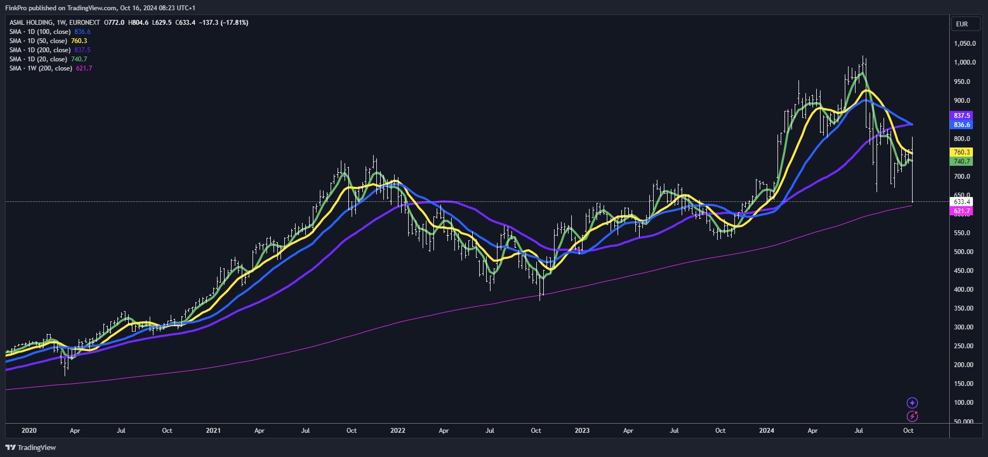Click the 450.00 price axis label
The width and height of the screenshot is (988, 457).
pyautogui.click(x=963, y=271)
